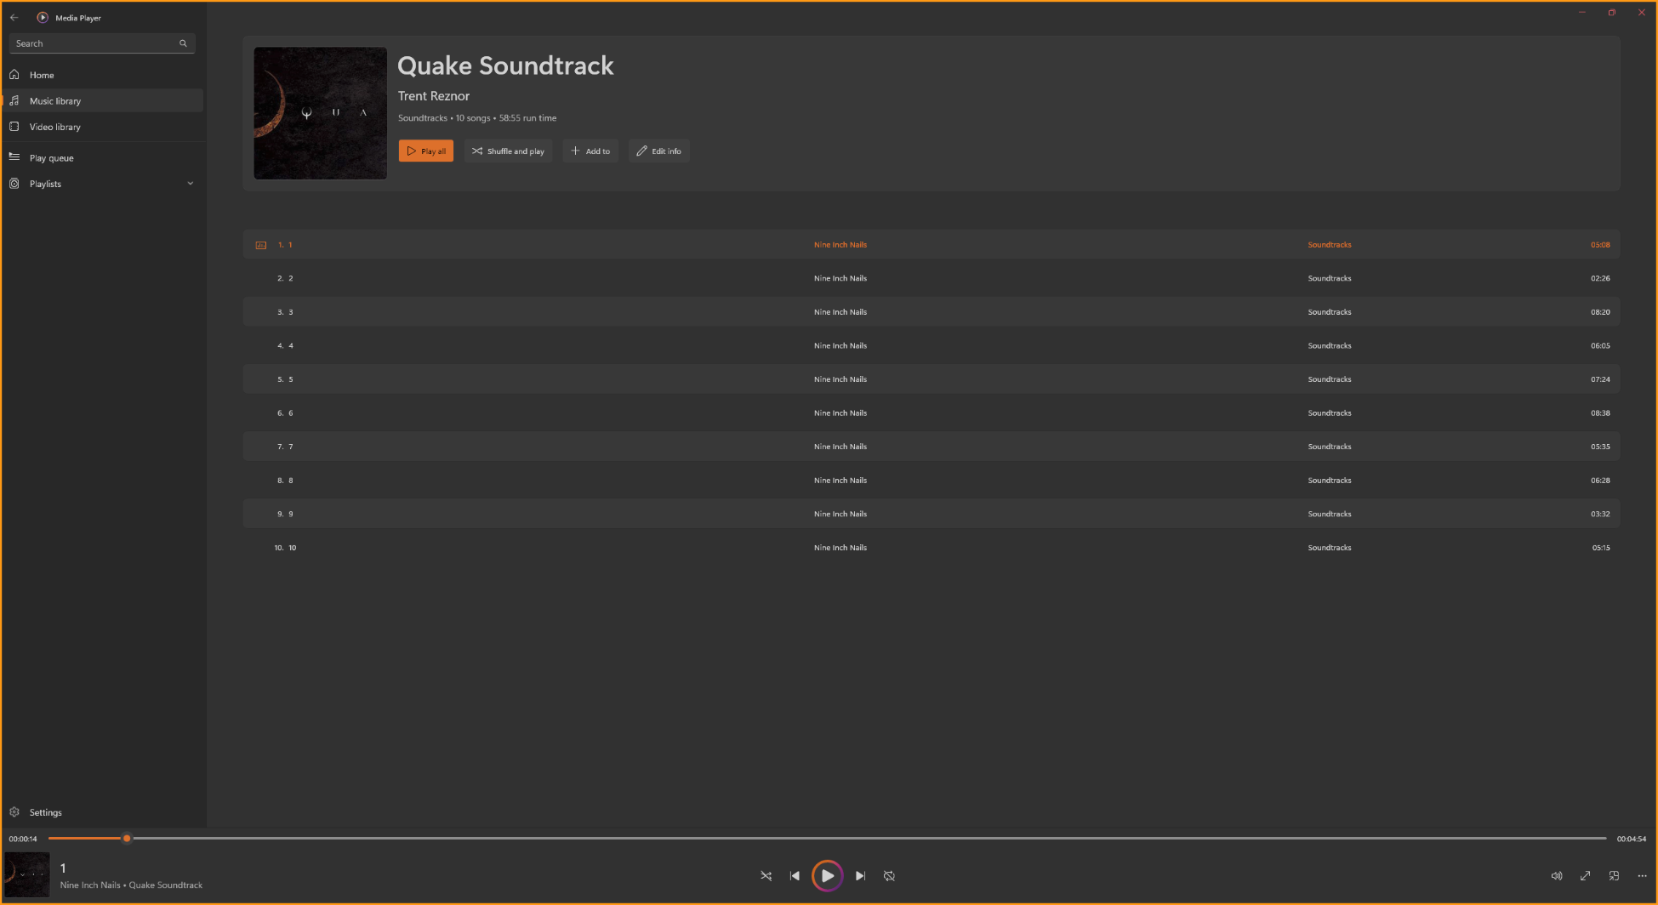Click the Edit info button
Screen dimensions: 1658x905
(659, 151)
